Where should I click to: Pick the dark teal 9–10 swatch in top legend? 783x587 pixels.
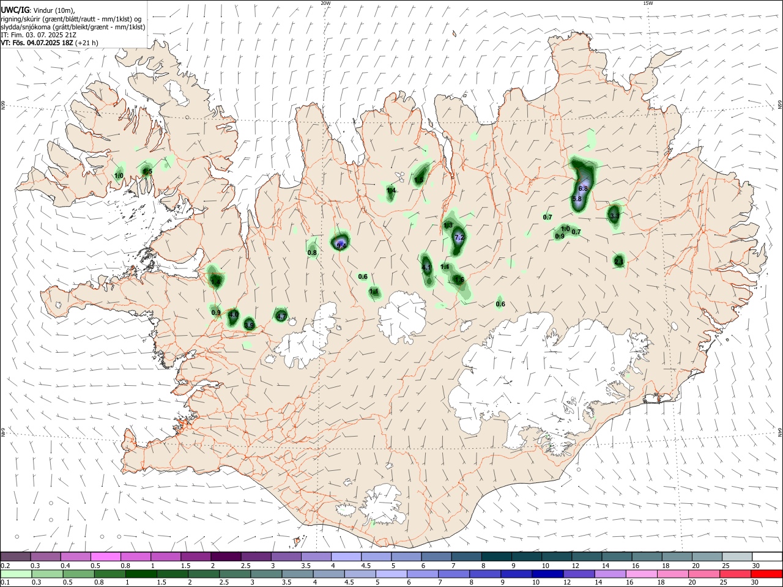(x=527, y=557)
